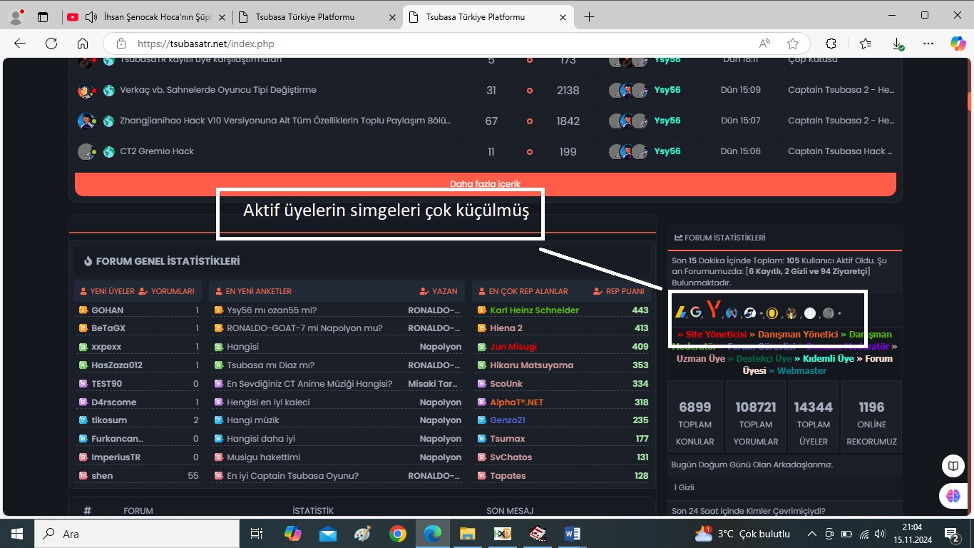
Task: Click the book icon on the right edge
Action: 953,467
